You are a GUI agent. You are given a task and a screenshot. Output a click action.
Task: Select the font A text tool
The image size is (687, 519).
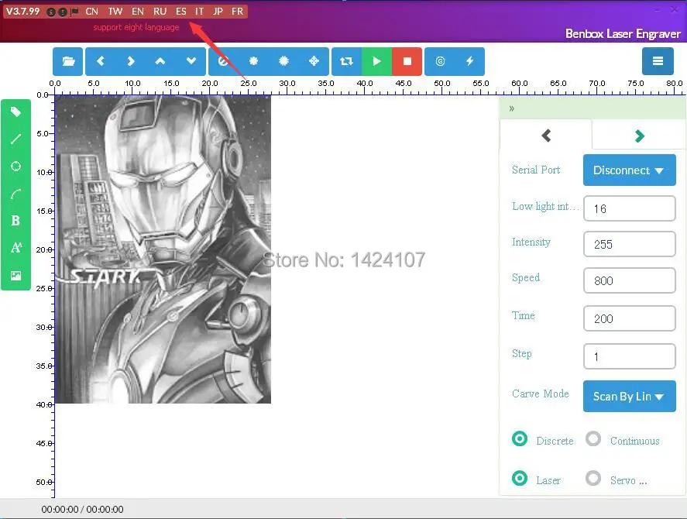point(15,248)
